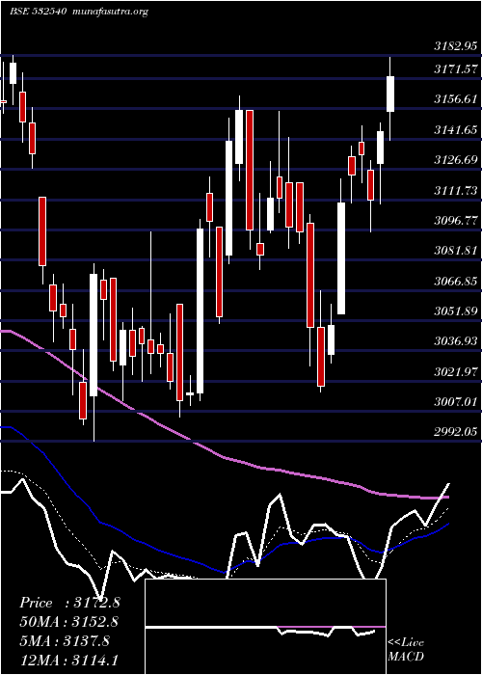Select the 3081.81 price level label
The width and height of the screenshot is (482, 675).
coord(456,250)
